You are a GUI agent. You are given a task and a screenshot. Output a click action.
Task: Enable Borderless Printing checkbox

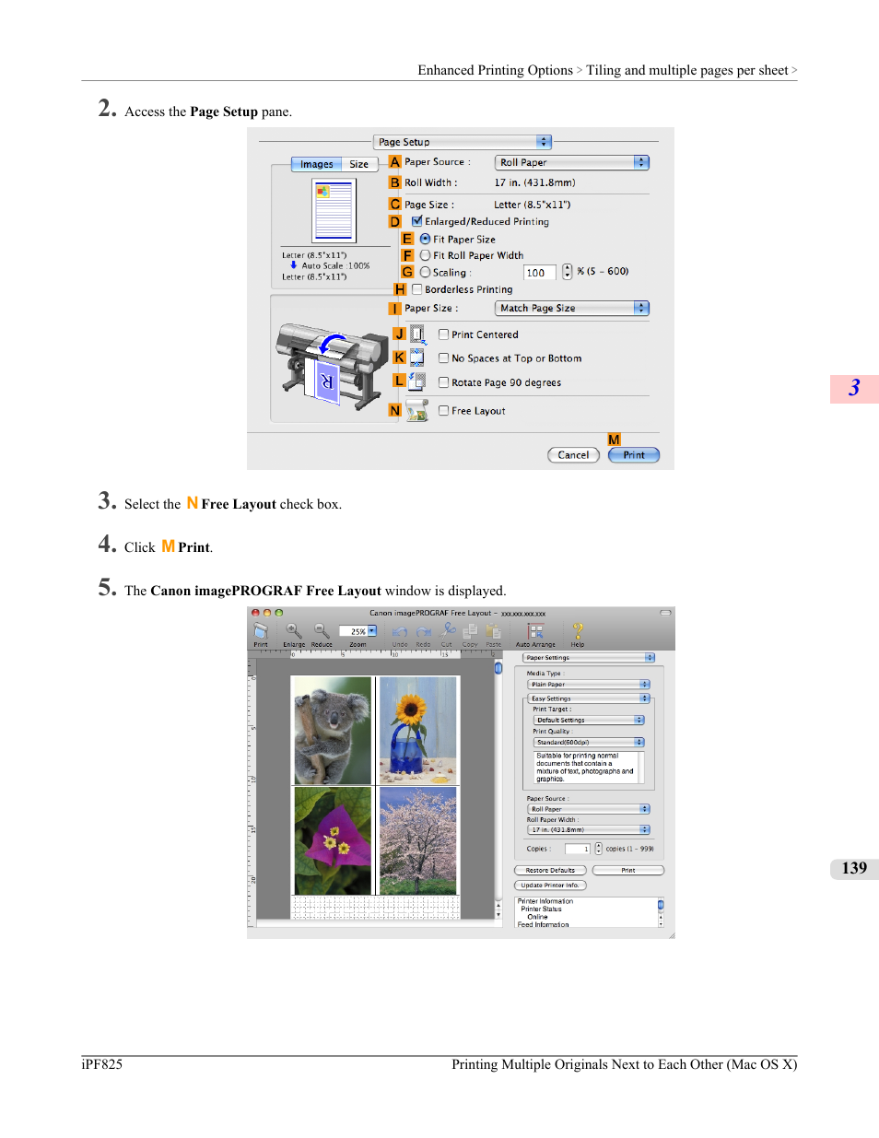(416, 289)
